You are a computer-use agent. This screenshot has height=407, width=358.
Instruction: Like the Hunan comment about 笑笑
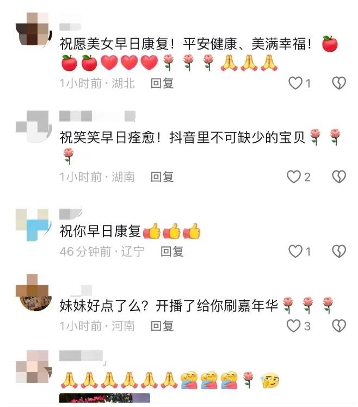(294, 177)
